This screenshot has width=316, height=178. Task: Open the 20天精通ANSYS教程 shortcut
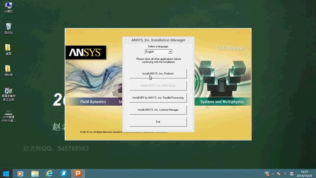[8, 113]
